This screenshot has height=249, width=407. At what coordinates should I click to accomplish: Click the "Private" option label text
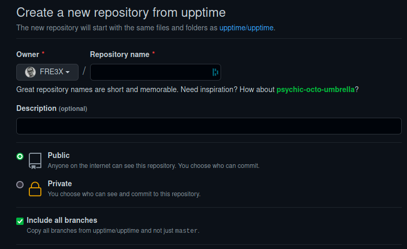pyautogui.click(x=60, y=184)
